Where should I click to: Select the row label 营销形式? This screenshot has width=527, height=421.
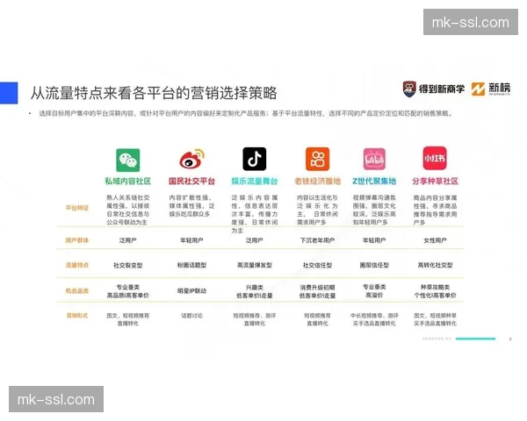pyautogui.click(x=77, y=316)
